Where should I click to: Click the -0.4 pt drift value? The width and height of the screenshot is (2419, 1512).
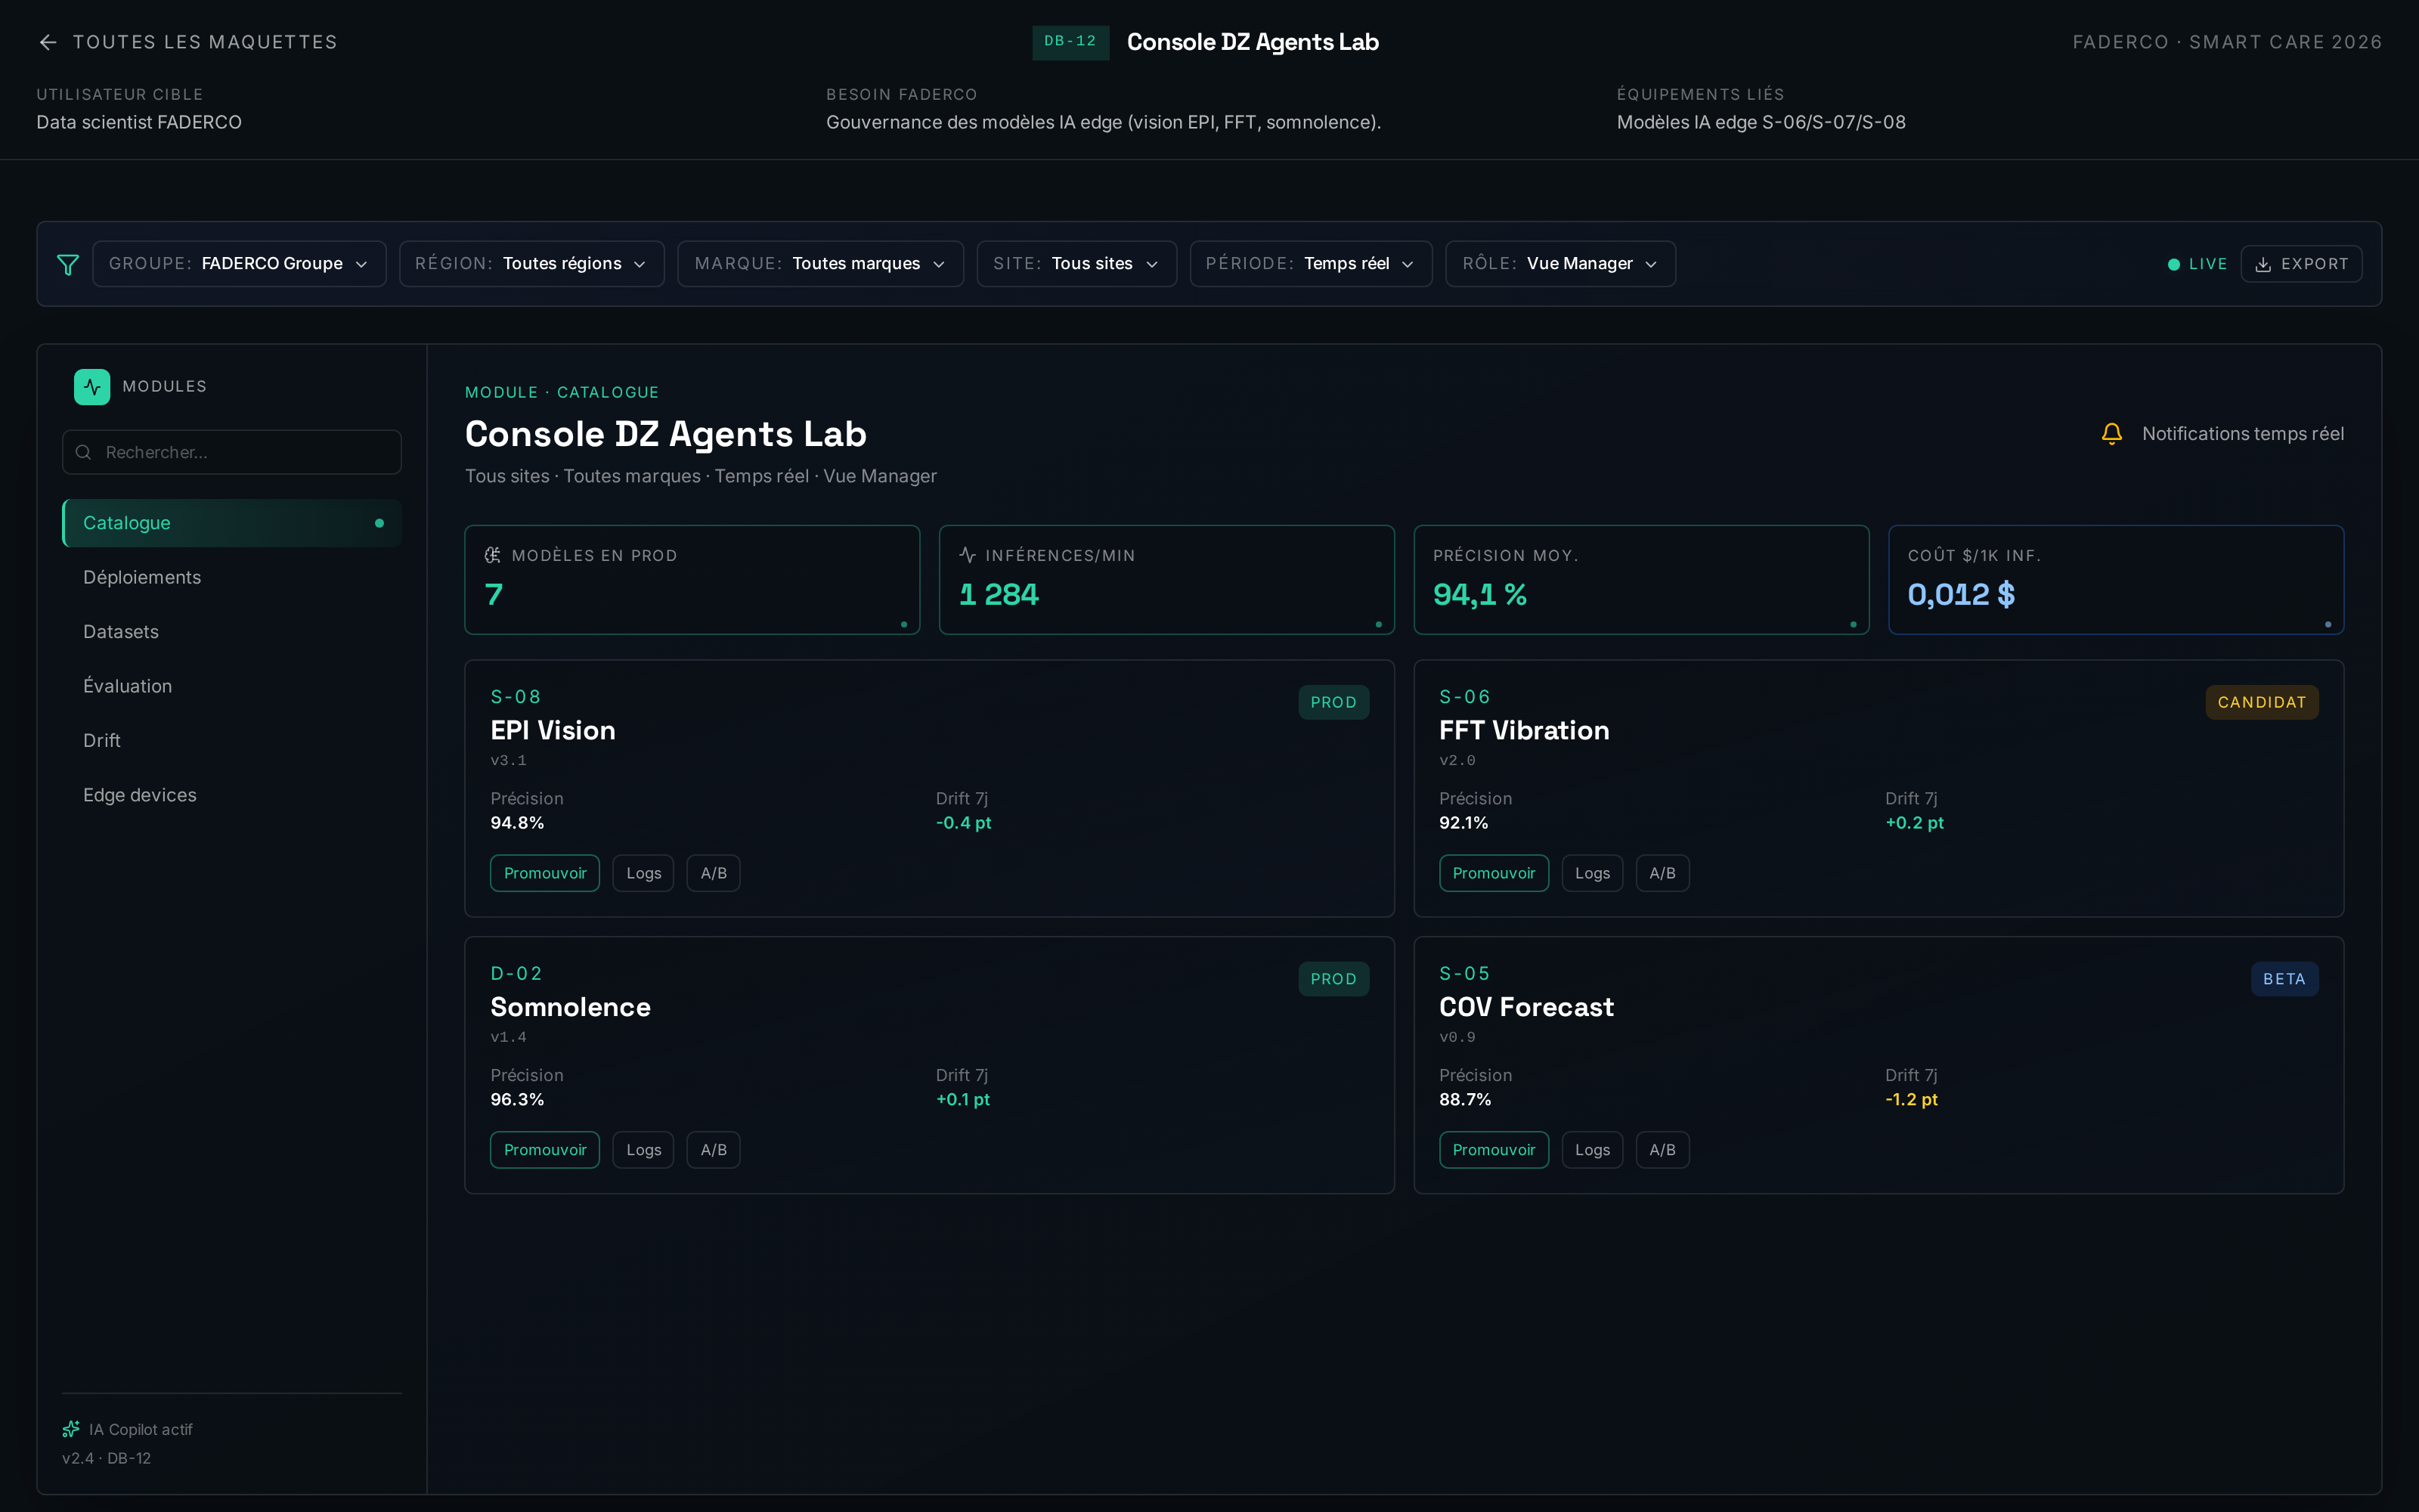tap(964, 823)
